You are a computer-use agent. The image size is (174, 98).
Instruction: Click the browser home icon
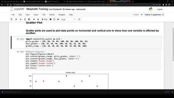tap(11, 5)
